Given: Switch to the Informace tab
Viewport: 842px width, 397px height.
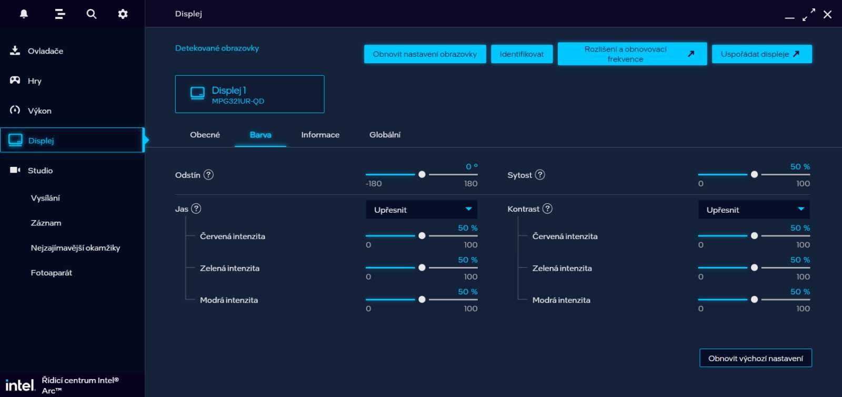Looking at the screenshot, I should click(320, 135).
